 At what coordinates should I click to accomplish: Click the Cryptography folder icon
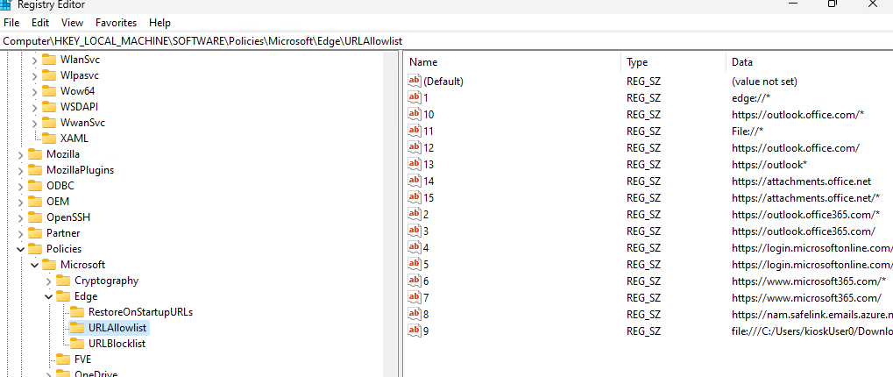pos(63,281)
